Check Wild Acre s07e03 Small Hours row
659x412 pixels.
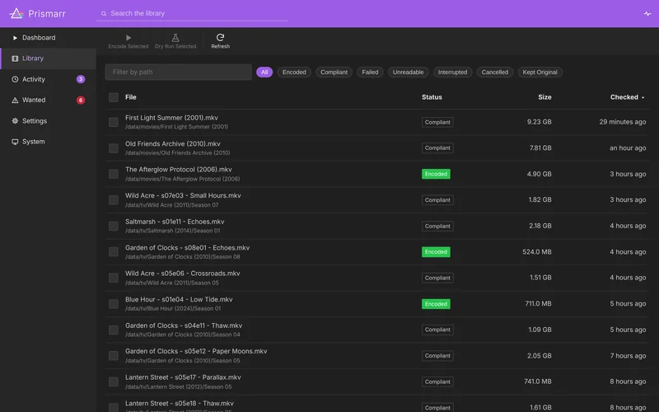(114, 199)
